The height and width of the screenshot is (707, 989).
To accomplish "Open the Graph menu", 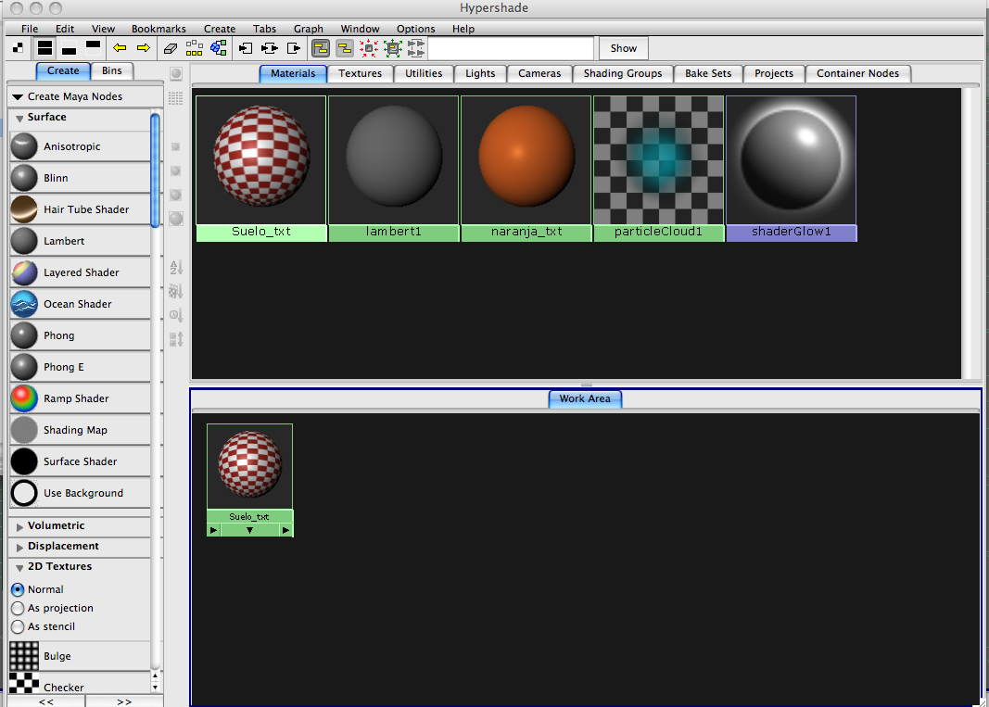I will pyautogui.click(x=309, y=29).
